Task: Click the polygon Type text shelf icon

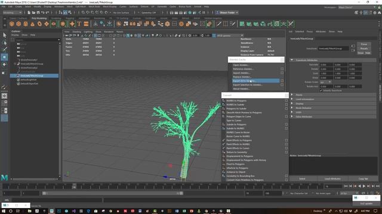Action: (79, 24)
